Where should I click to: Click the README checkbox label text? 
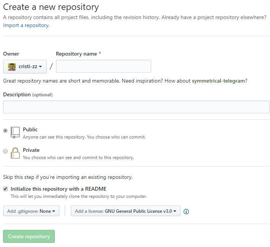click(58, 189)
